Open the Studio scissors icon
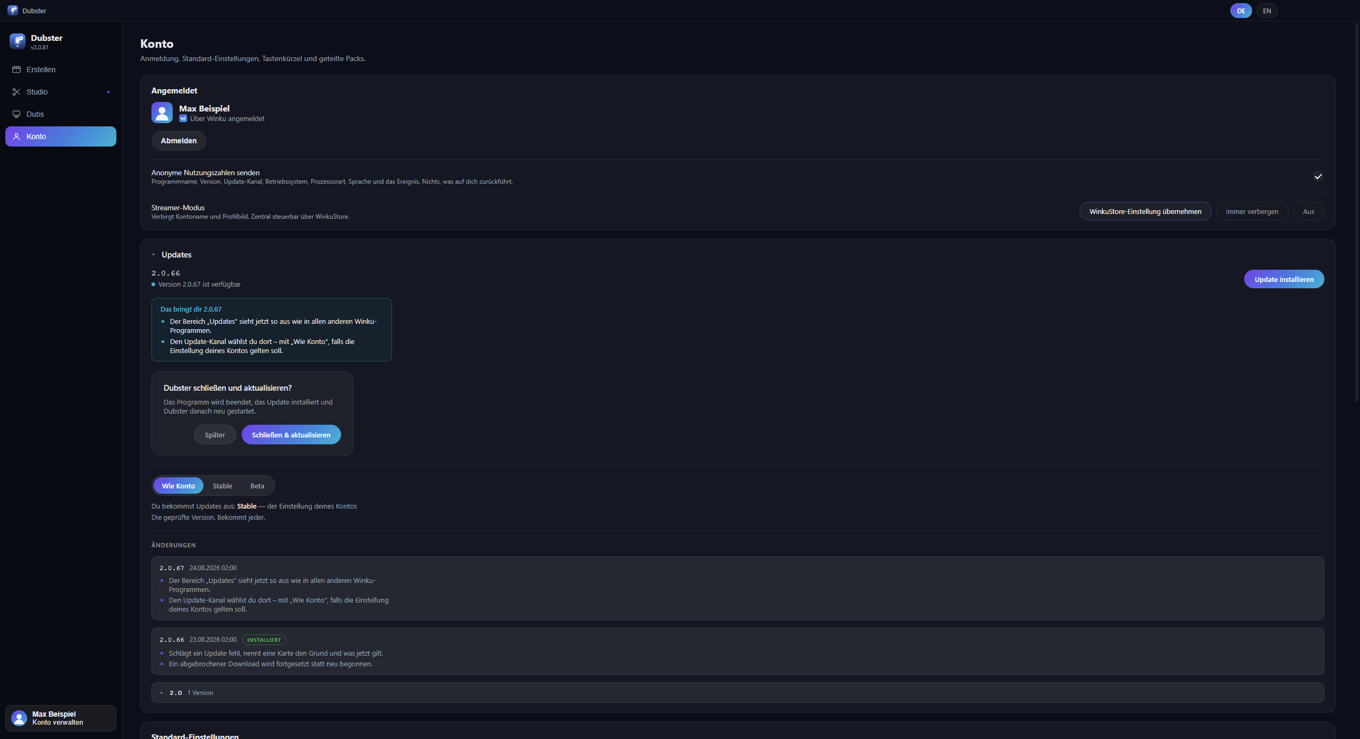Screen dimensions: 1360x739 pyautogui.click(x=16, y=92)
